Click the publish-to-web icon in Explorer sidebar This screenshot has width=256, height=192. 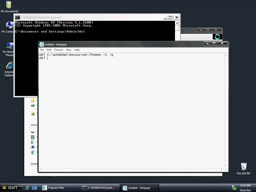click(x=33, y=105)
